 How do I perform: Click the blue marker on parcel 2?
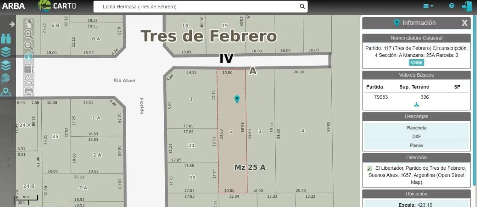point(237,99)
